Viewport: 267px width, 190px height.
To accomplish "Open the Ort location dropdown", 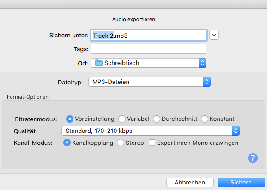I will pos(149,63).
